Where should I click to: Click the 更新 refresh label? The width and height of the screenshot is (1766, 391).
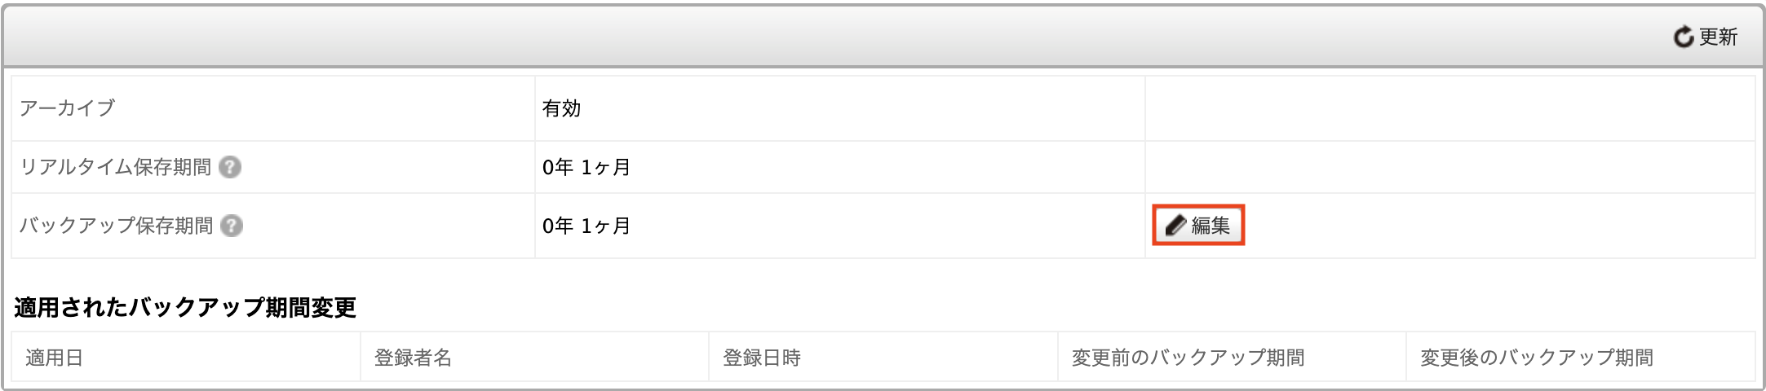click(x=1718, y=37)
